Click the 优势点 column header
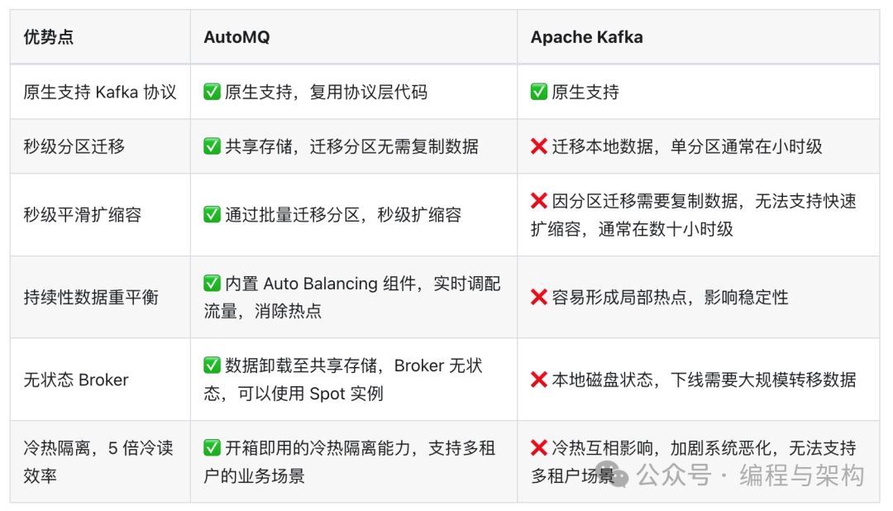The height and width of the screenshot is (511, 893). pyautogui.click(x=49, y=37)
